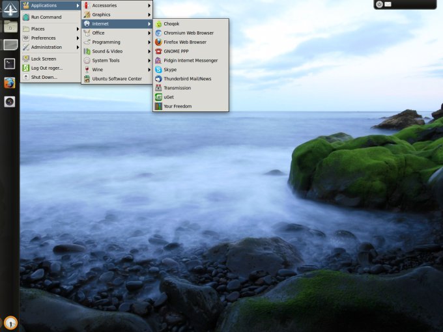Click the Graphics category icon
The image size is (443, 332).
(x=87, y=15)
